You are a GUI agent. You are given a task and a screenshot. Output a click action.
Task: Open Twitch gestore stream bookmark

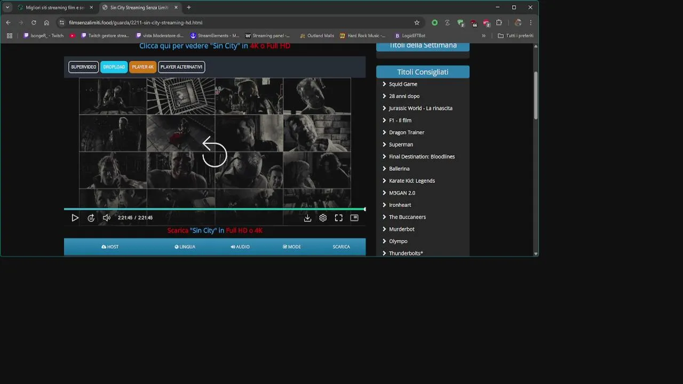[x=105, y=36]
